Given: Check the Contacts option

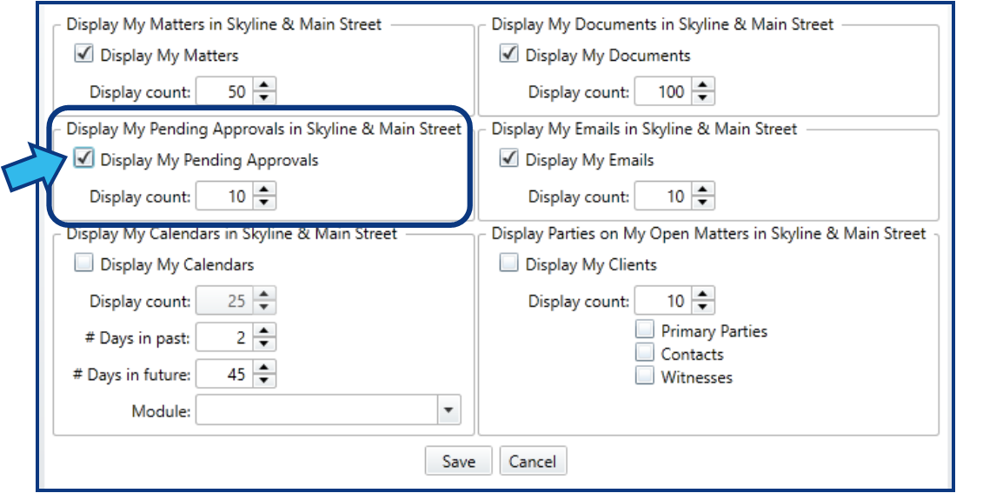Looking at the screenshot, I should click(x=644, y=352).
